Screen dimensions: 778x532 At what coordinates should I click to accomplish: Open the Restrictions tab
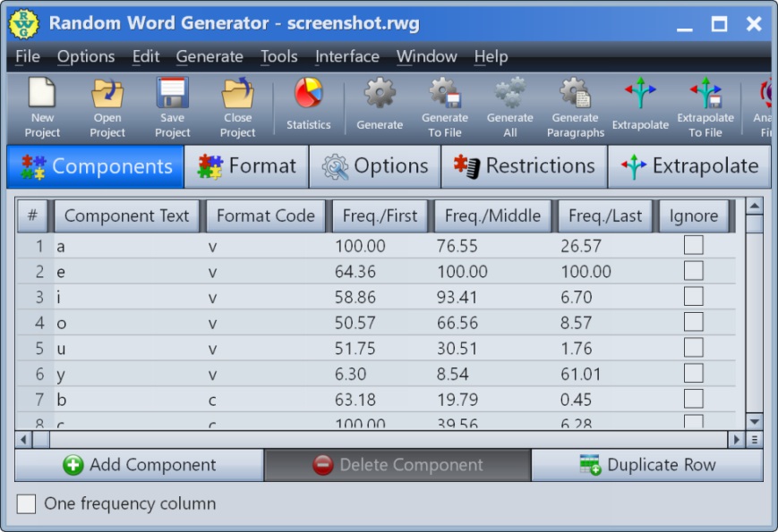pyautogui.click(x=525, y=166)
